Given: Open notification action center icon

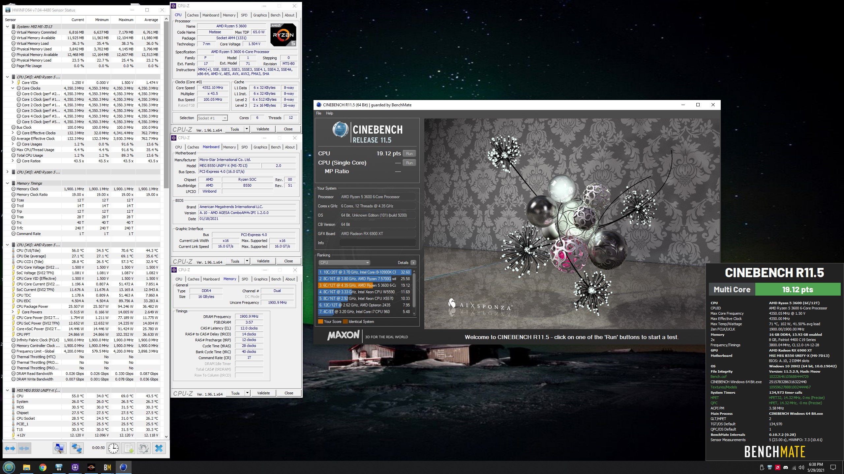Looking at the screenshot, I should 833,467.
